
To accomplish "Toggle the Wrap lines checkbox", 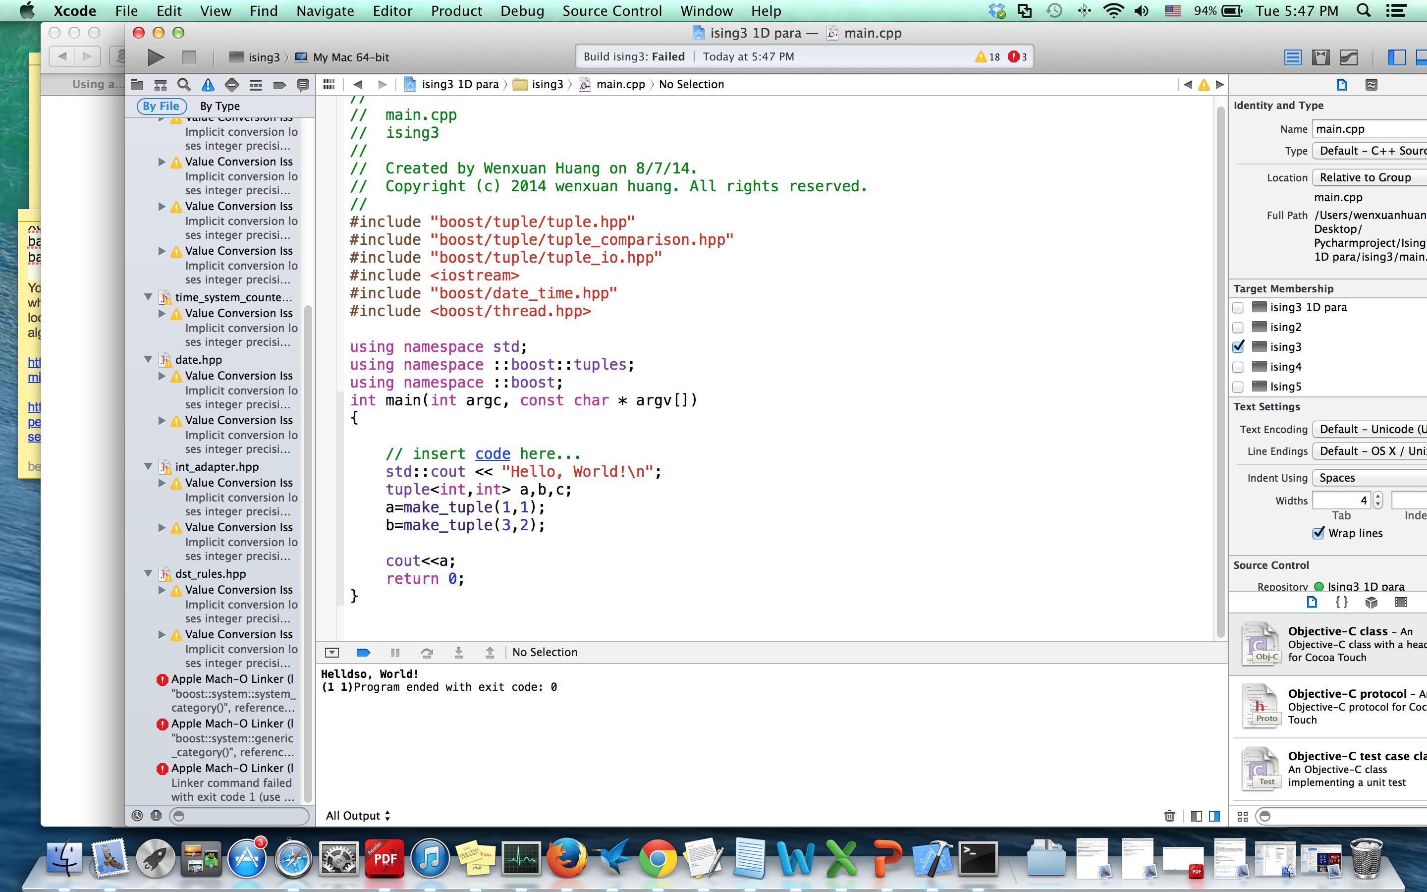I will pyautogui.click(x=1318, y=533).
